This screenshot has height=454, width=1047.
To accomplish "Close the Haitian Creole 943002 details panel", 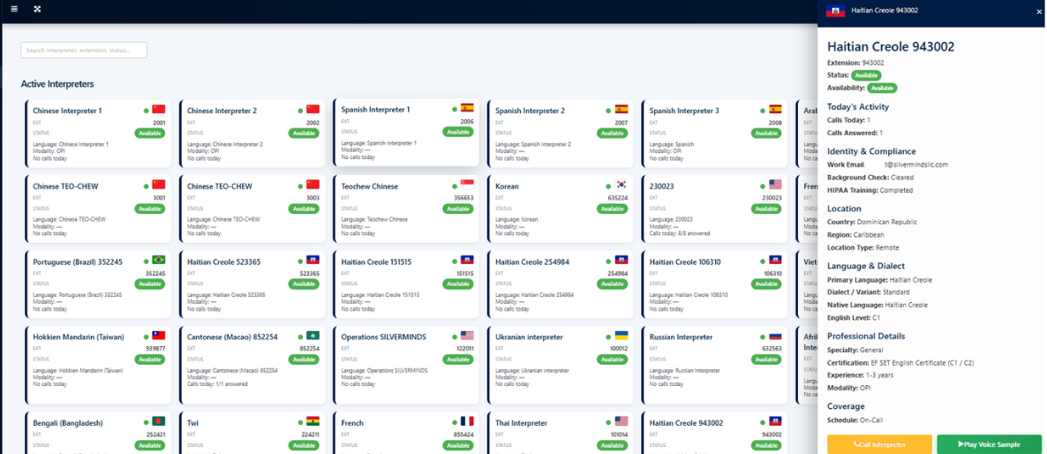I will [1038, 11].
